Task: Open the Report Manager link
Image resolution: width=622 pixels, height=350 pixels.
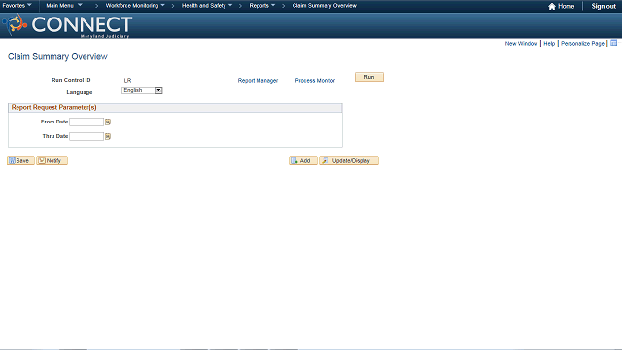Action: click(x=258, y=80)
